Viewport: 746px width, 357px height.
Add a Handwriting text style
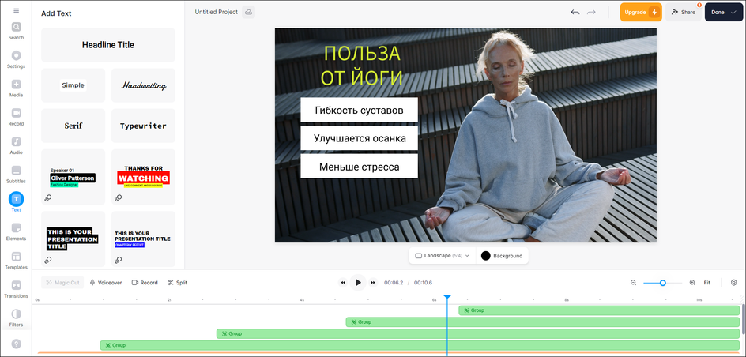click(143, 85)
